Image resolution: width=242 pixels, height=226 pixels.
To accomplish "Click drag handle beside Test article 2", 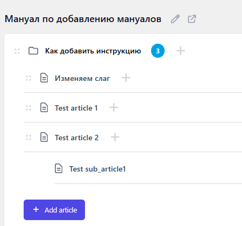I will (29, 138).
